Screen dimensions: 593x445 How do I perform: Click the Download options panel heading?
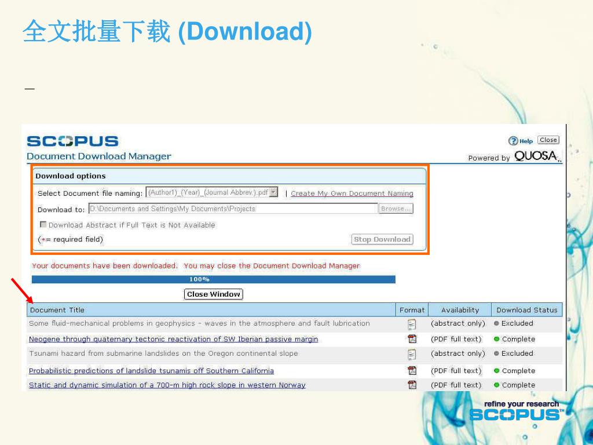(x=70, y=176)
